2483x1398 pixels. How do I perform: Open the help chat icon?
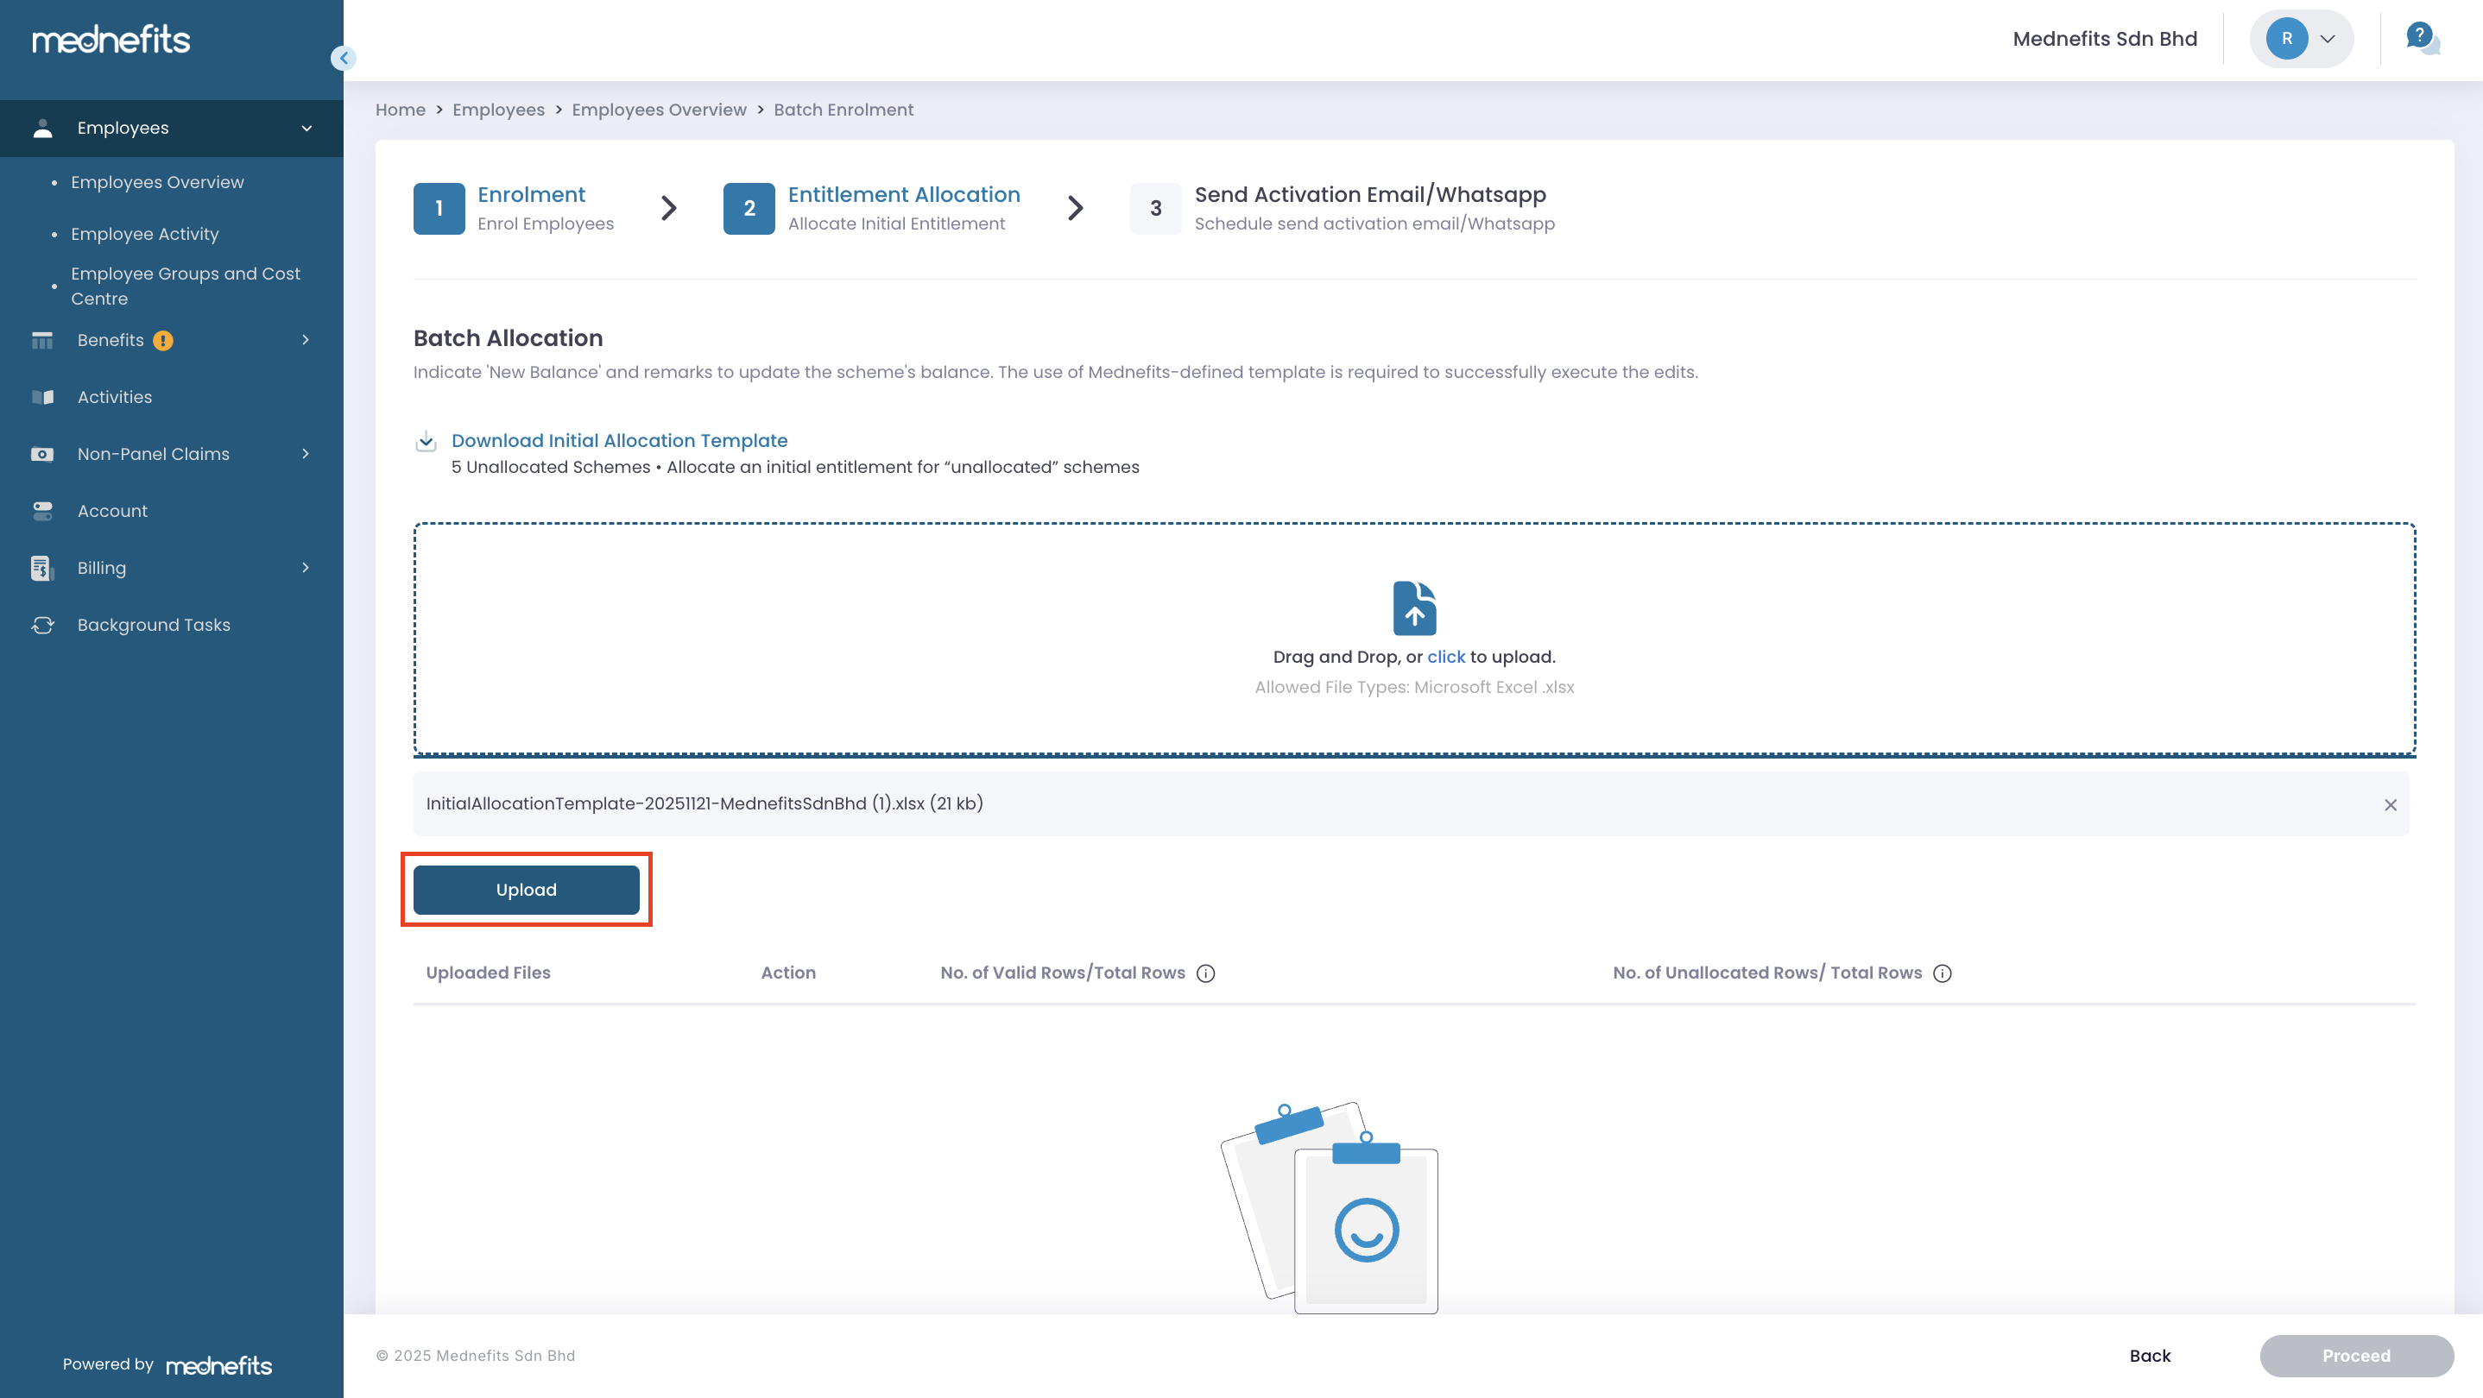click(x=2420, y=39)
